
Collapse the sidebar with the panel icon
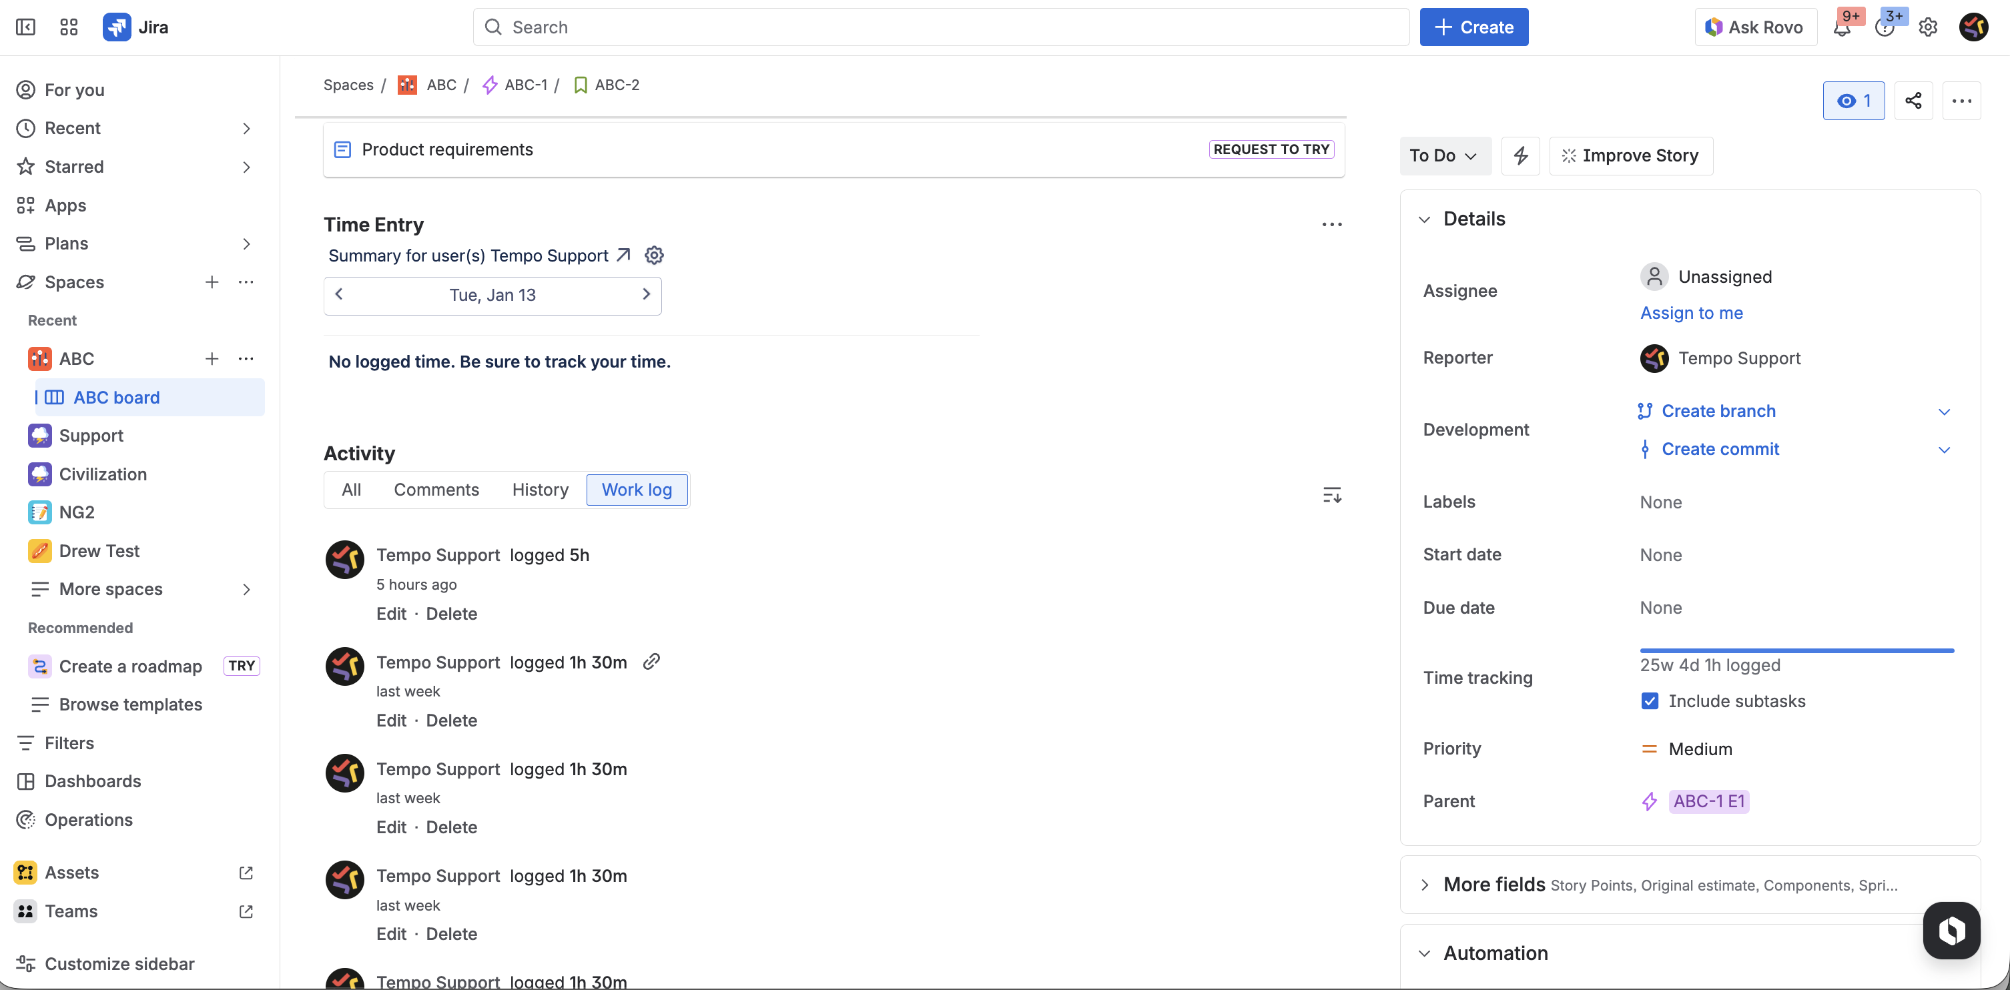[x=25, y=27]
